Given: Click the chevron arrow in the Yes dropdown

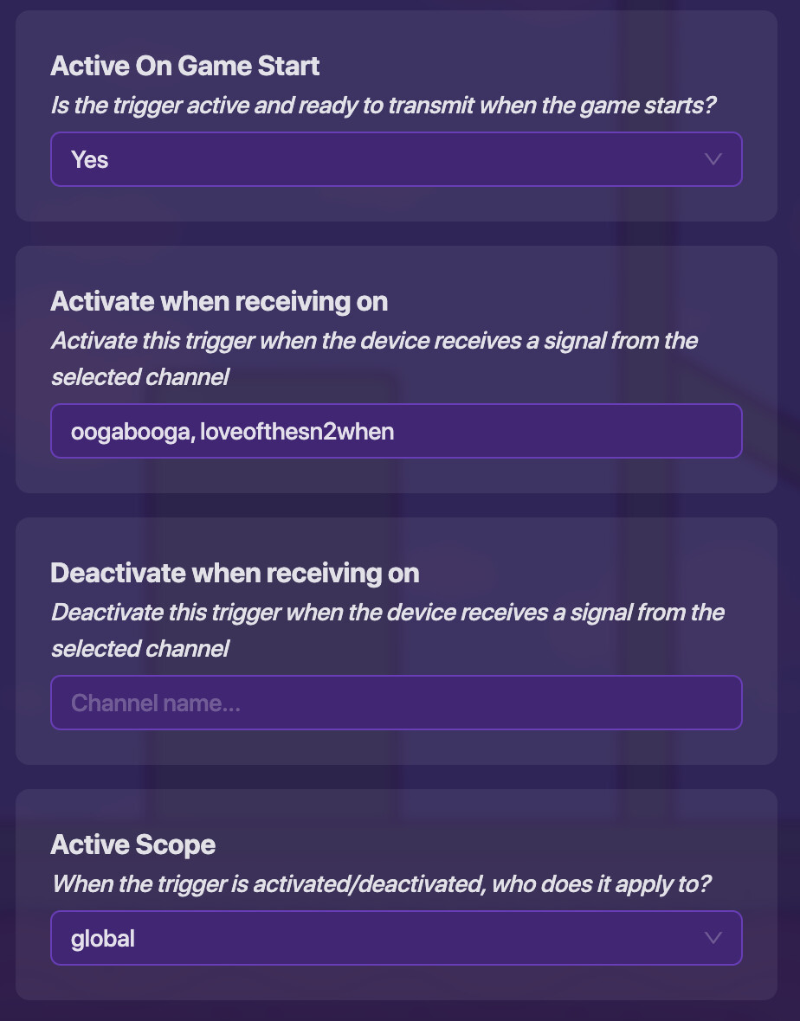Looking at the screenshot, I should pyautogui.click(x=713, y=159).
